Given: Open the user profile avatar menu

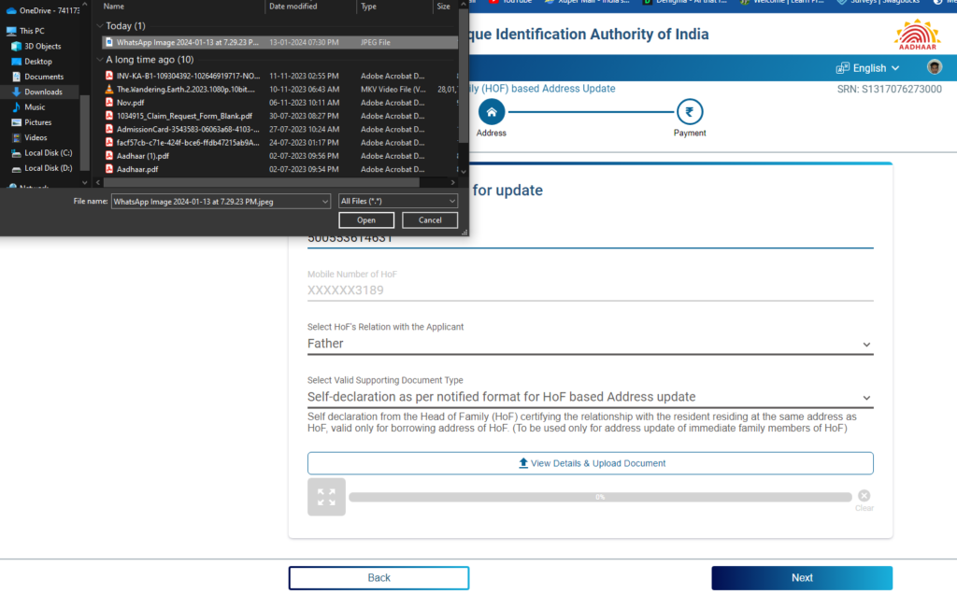Looking at the screenshot, I should coord(934,67).
